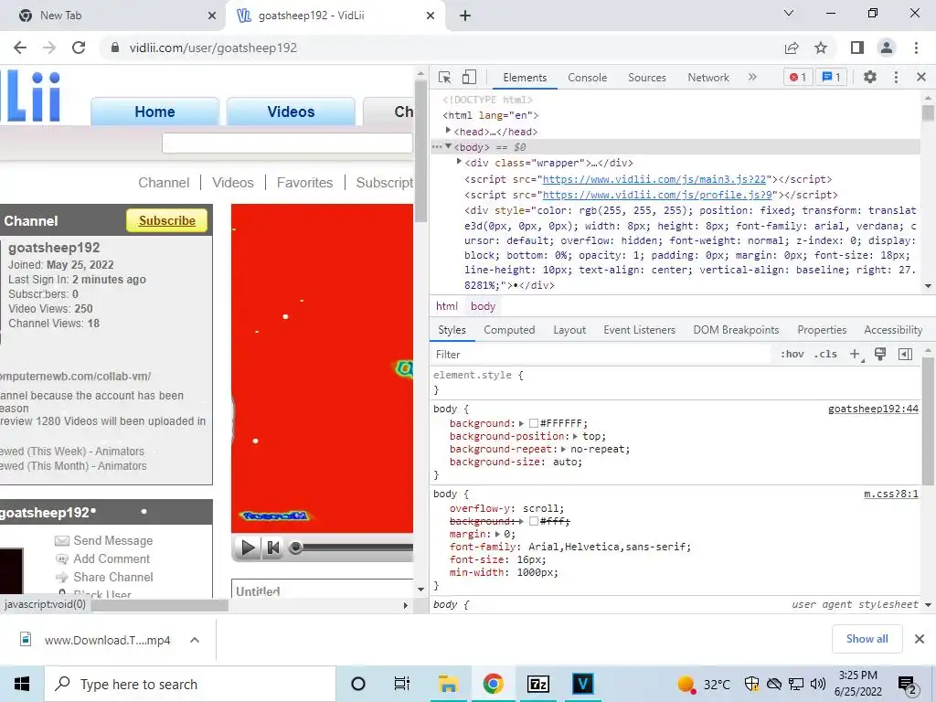The width and height of the screenshot is (936, 702).
Task: Click the blue issues counter badge
Action: 832,77
